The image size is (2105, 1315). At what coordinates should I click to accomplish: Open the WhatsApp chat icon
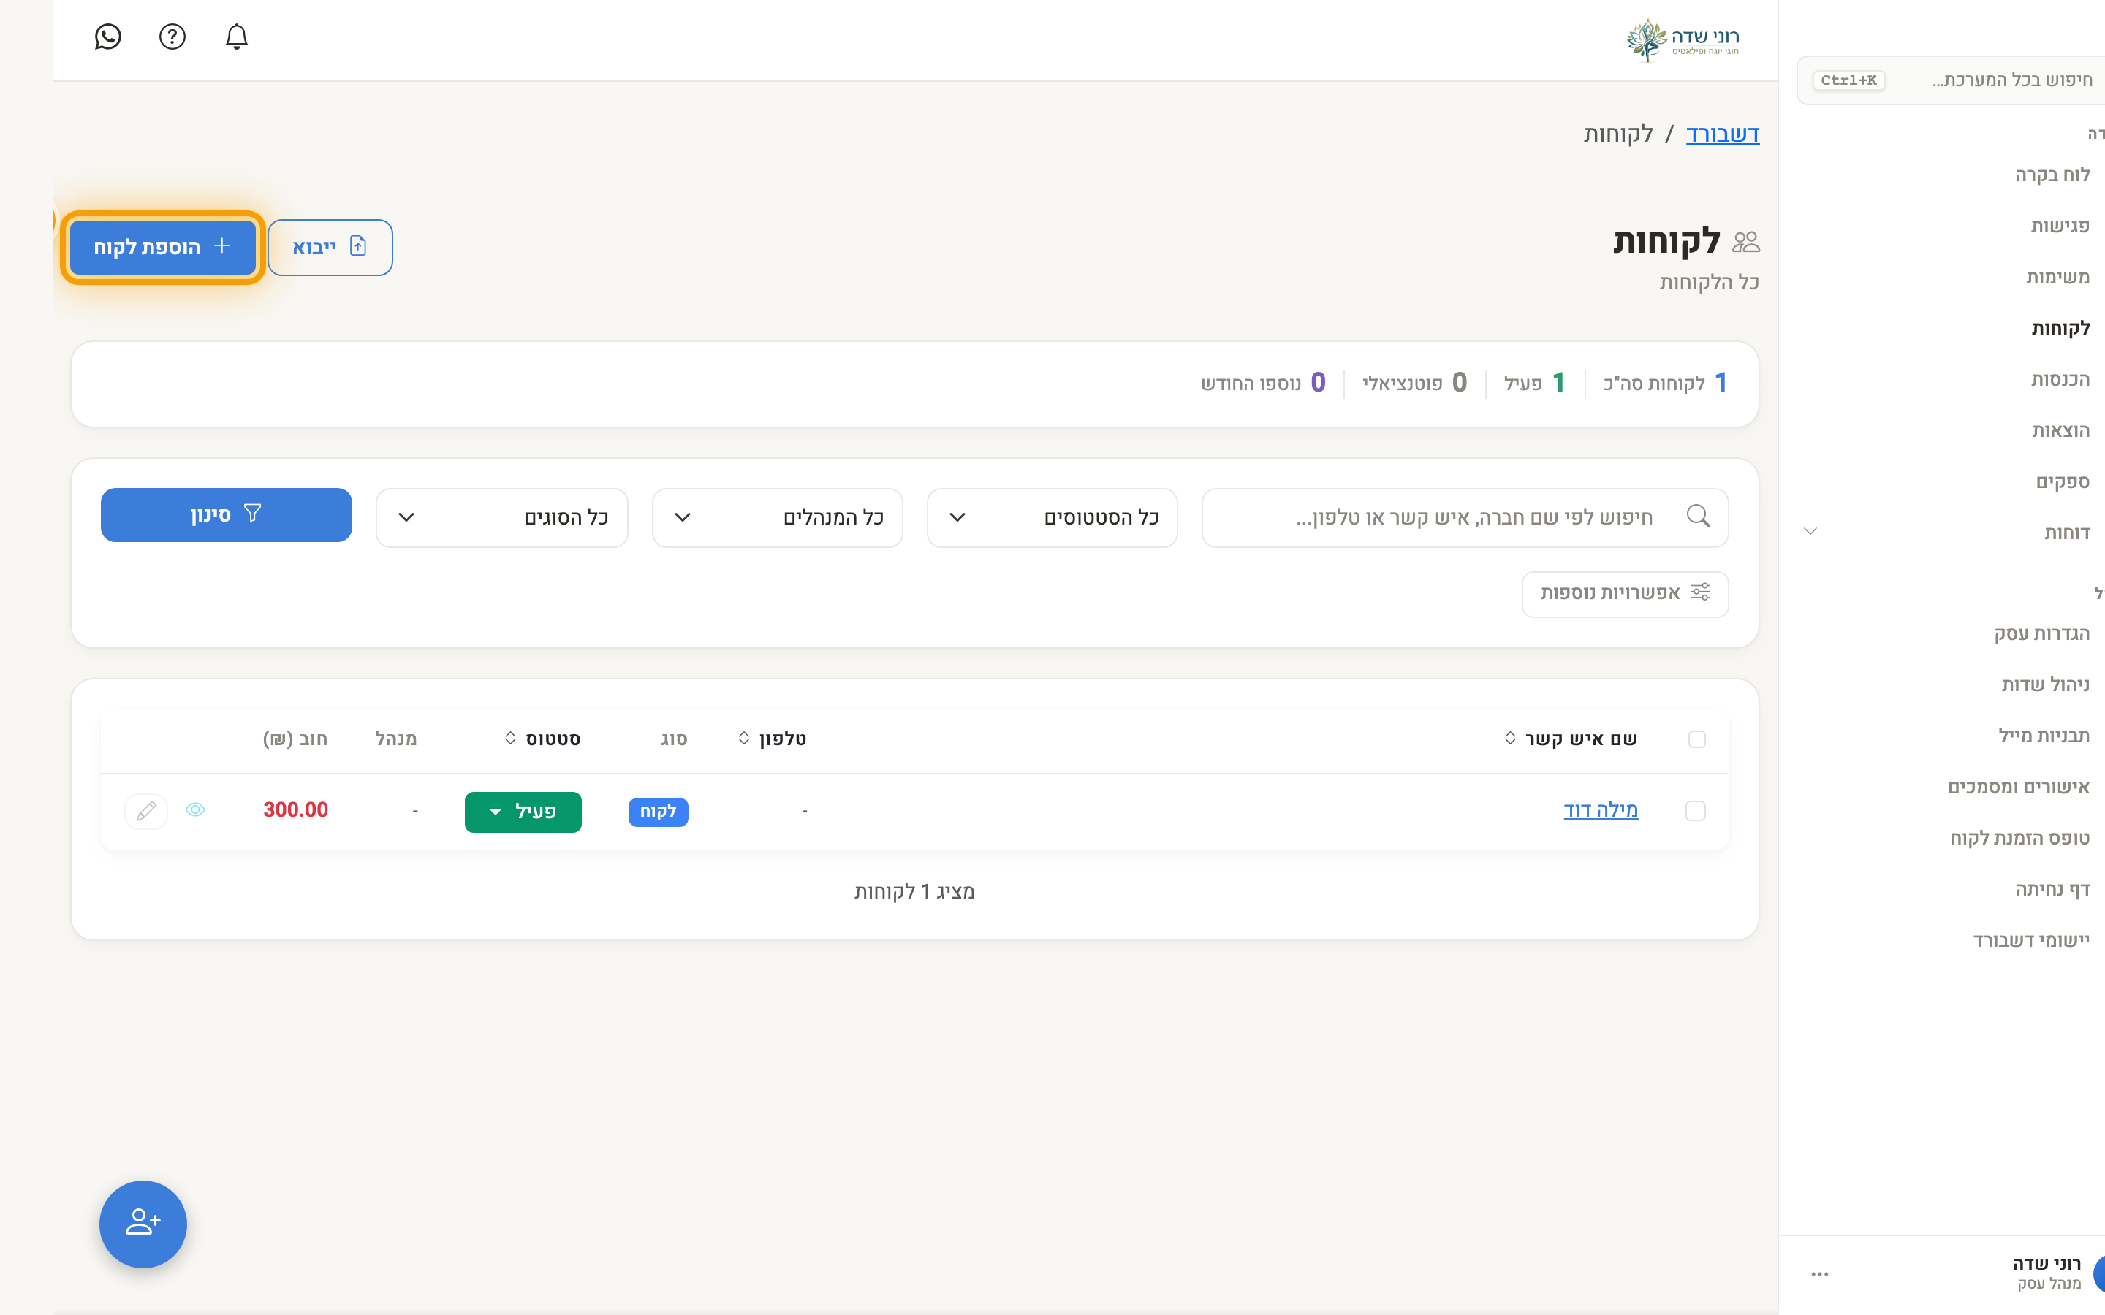click(108, 37)
